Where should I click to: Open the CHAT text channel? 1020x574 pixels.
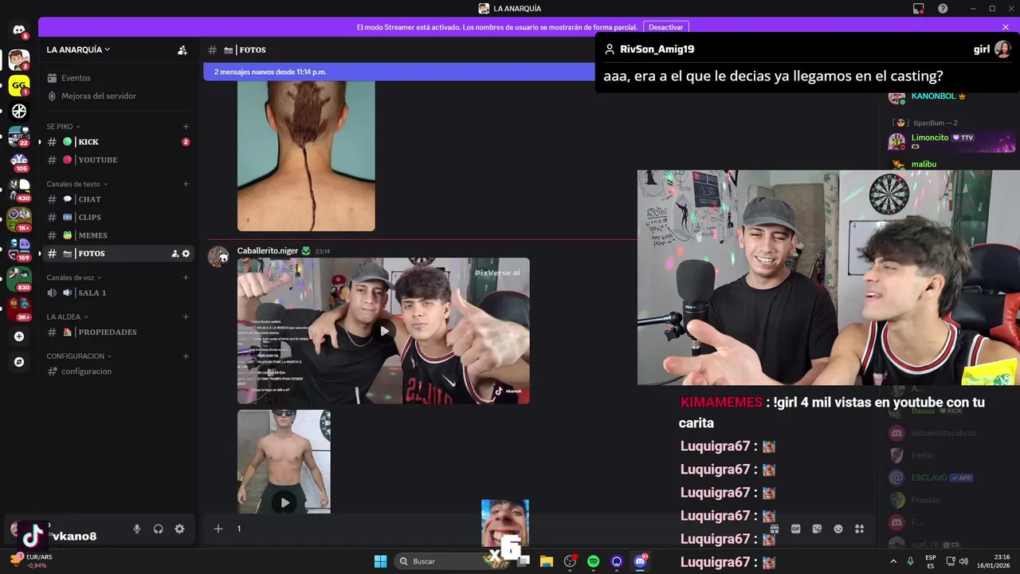point(118,199)
